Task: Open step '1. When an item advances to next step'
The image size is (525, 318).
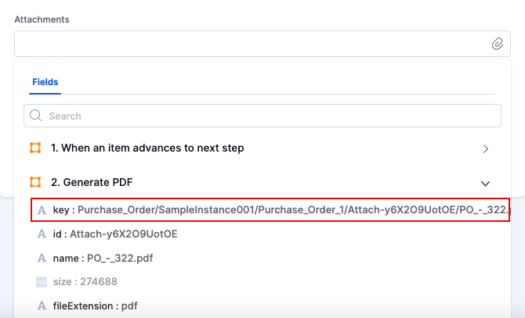Action: tap(147, 148)
